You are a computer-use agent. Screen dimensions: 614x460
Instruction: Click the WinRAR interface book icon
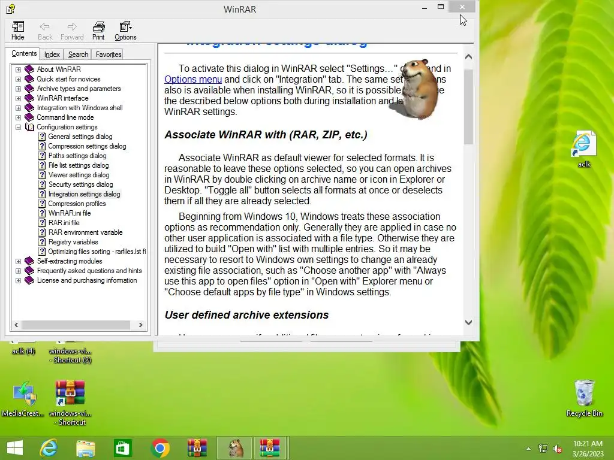coord(29,98)
